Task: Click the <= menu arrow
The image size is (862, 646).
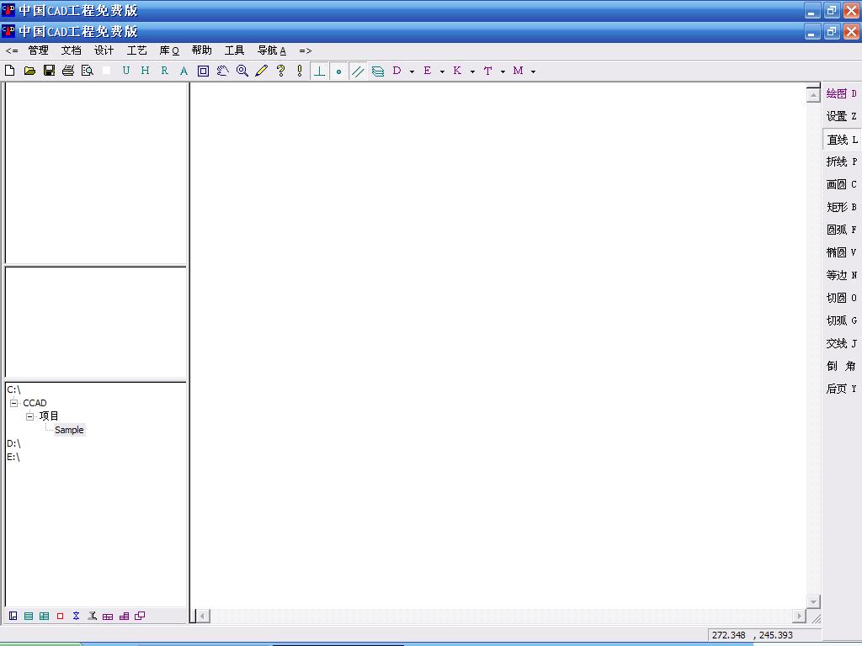Action: point(12,50)
